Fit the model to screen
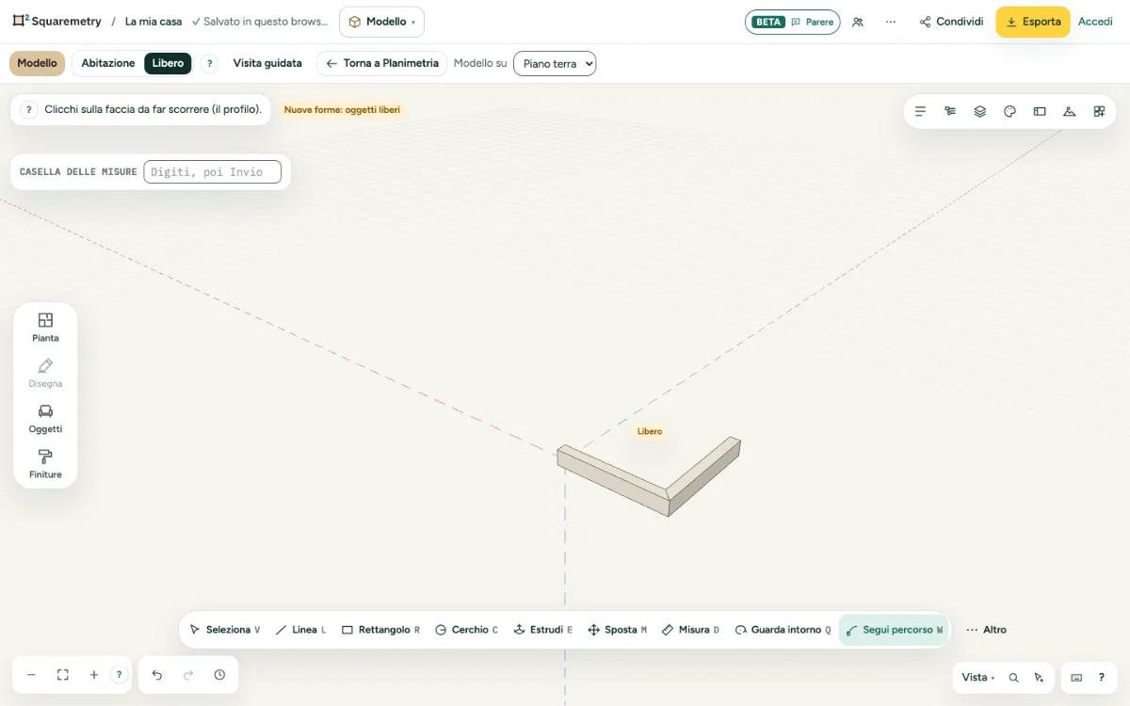The width and height of the screenshot is (1130, 706). click(x=63, y=675)
